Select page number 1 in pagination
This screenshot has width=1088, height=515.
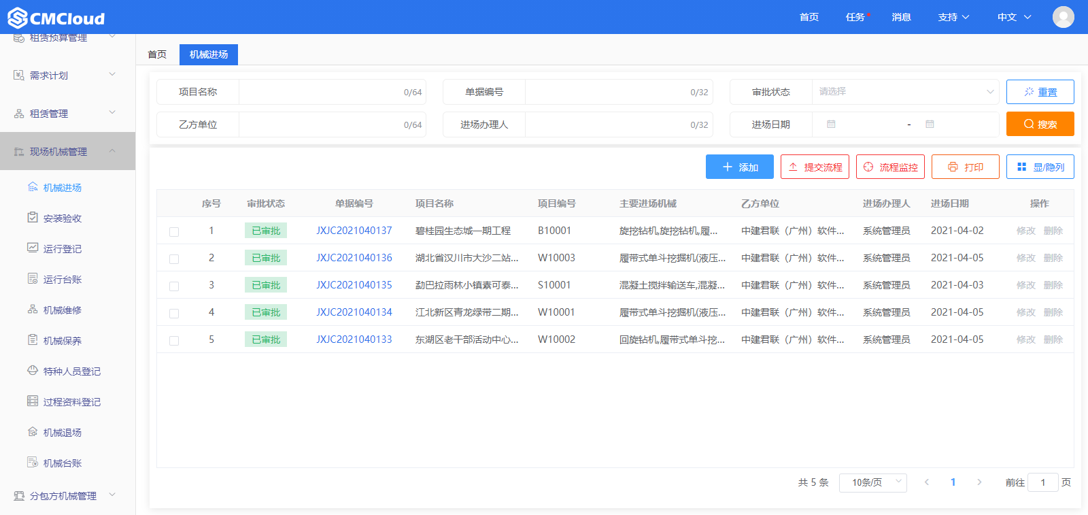click(953, 482)
